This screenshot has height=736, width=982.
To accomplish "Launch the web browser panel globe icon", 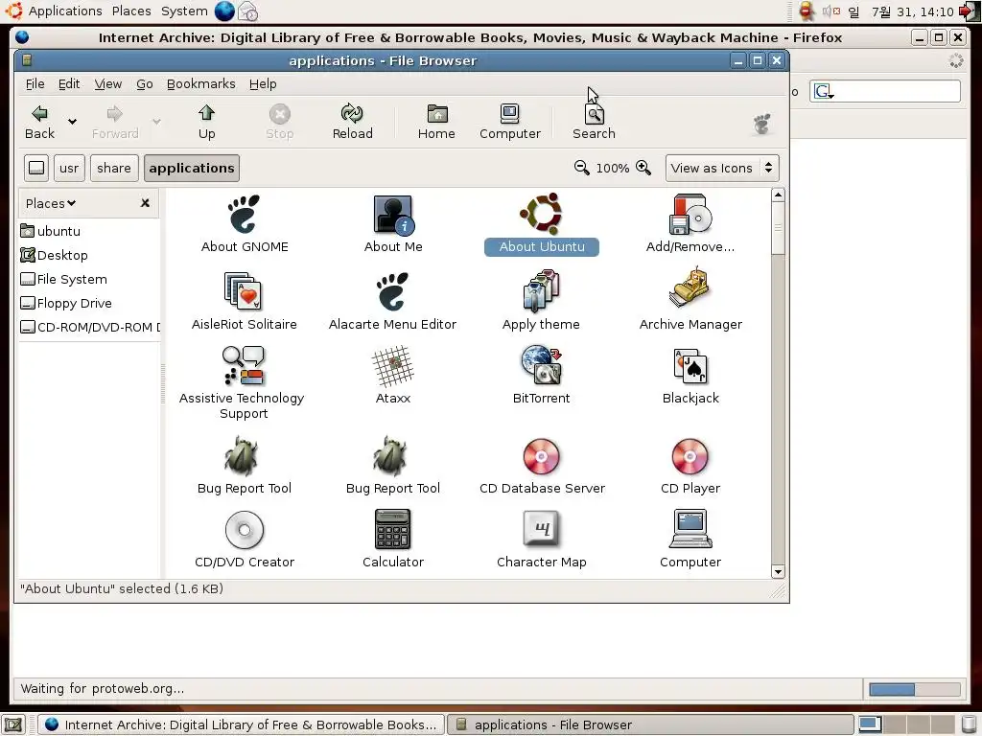I will point(224,11).
